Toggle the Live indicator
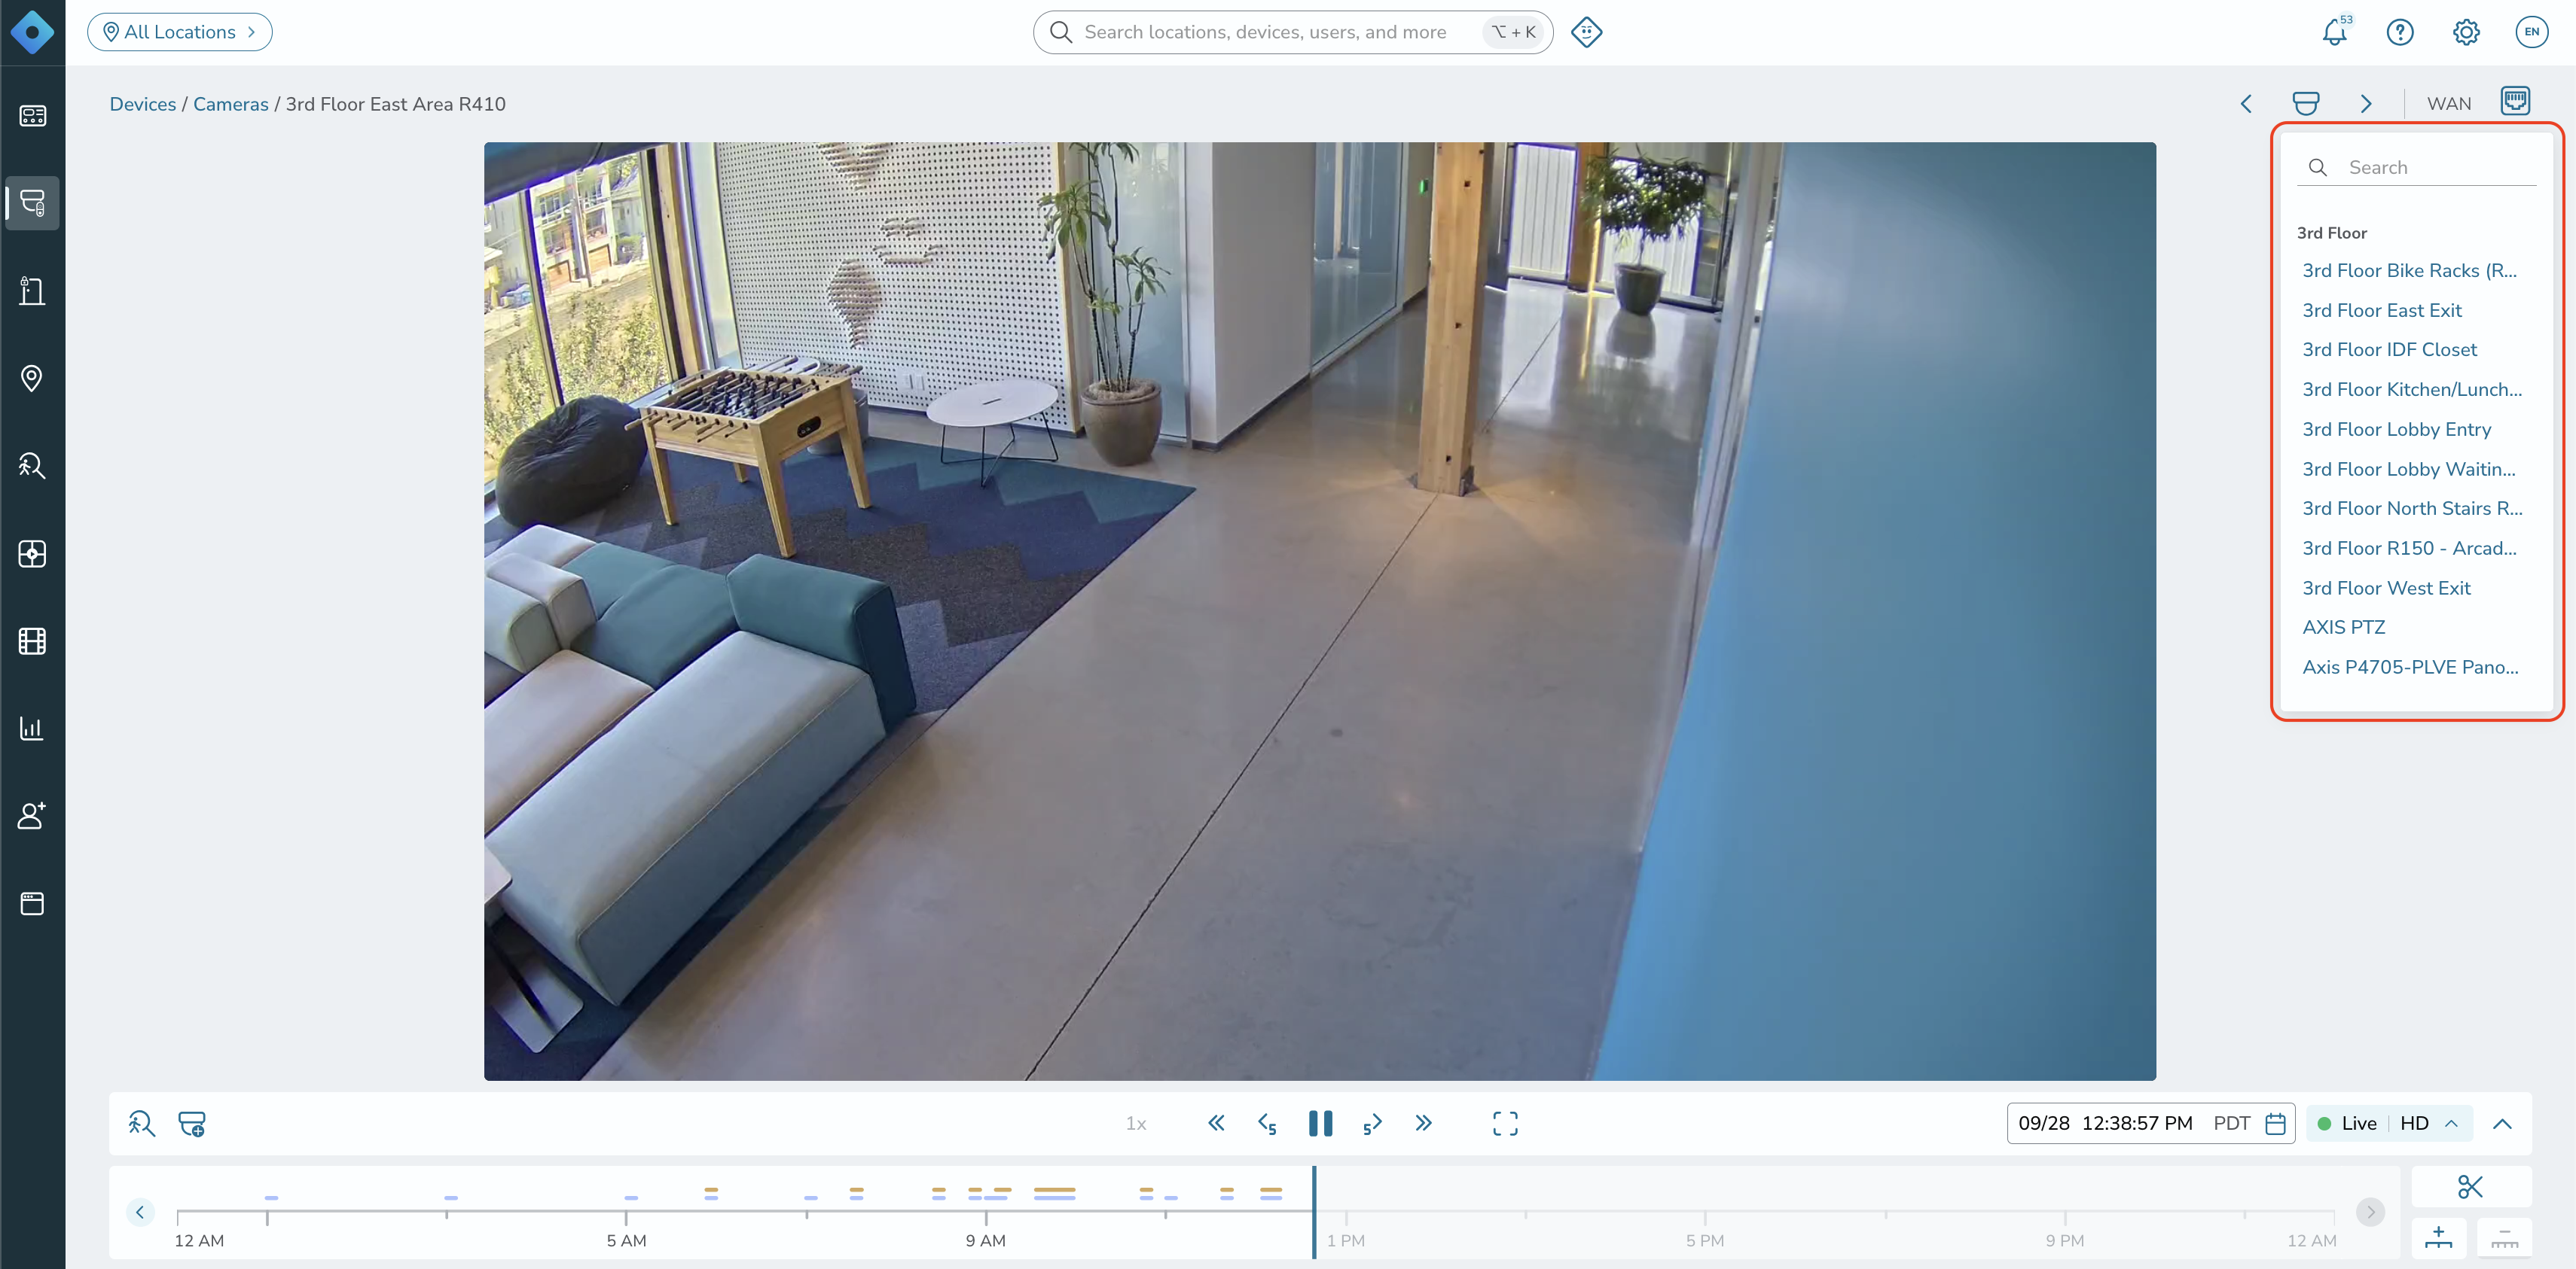Viewport: 2576px width, 1269px height. (x=2346, y=1123)
